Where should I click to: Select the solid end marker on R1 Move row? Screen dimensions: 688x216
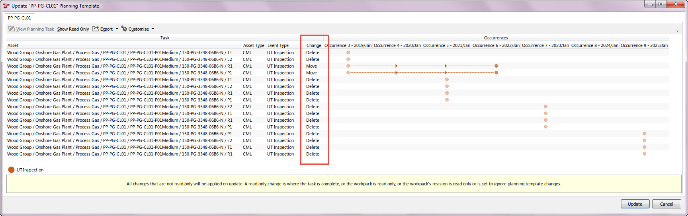[x=496, y=66]
